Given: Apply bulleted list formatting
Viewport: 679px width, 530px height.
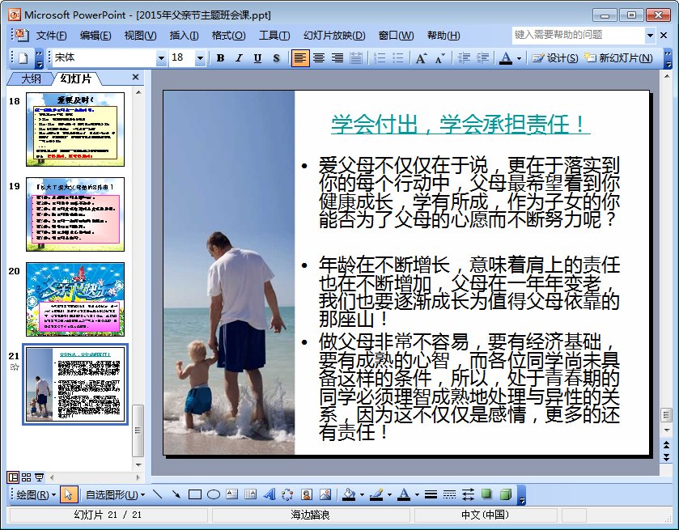Looking at the screenshot, I should click(x=397, y=58).
